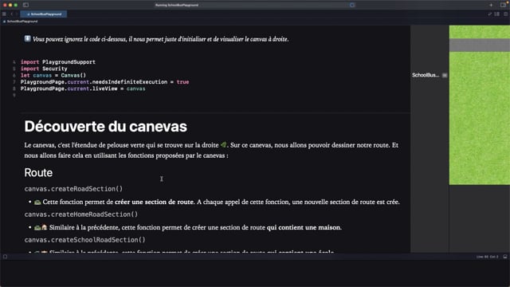The width and height of the screenshot is (510, 287).
Task: Click the down-arrow emoji before Vous pouvez
Action: pyautogui.click(x=28, y=39)
